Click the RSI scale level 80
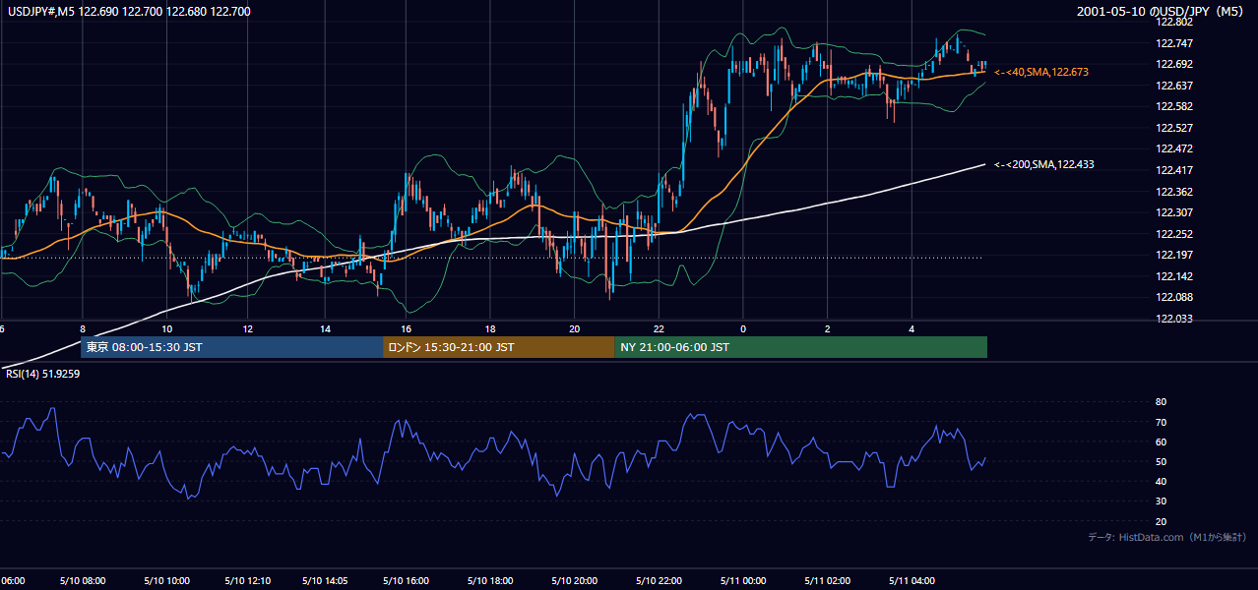This screenshot has height=590, width=1258. (1161, 402)
